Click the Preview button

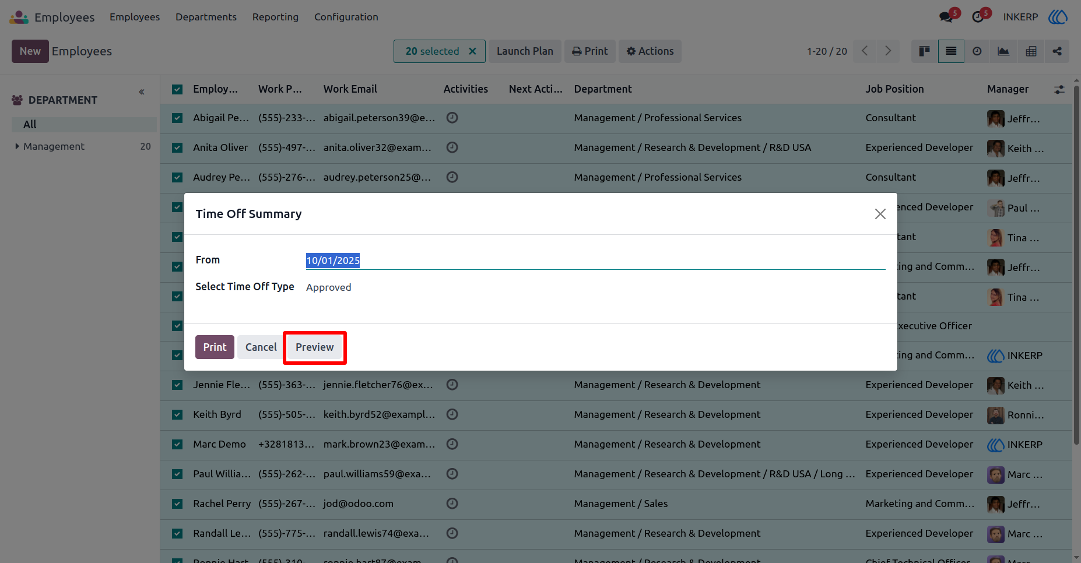coord(315,347)
